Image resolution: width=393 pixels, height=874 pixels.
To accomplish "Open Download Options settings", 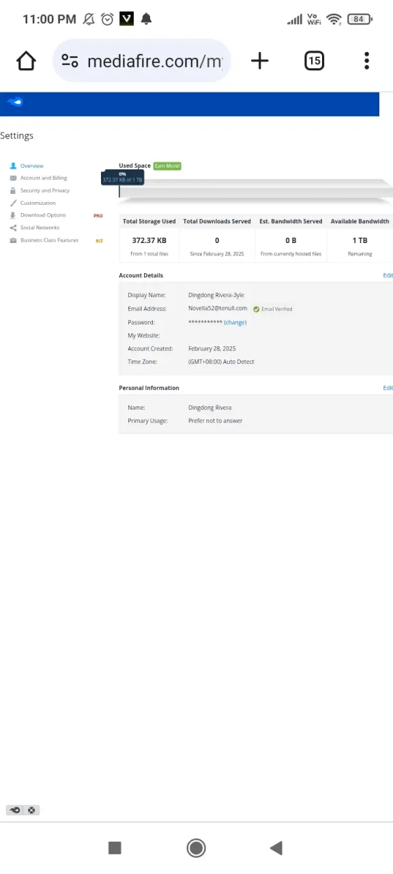I will 43,215.
